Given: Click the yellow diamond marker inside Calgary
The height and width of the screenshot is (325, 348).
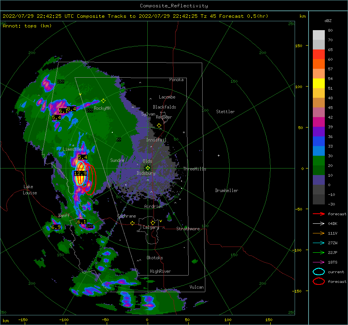Looking at the screenshot, I should tap(153, 223).
